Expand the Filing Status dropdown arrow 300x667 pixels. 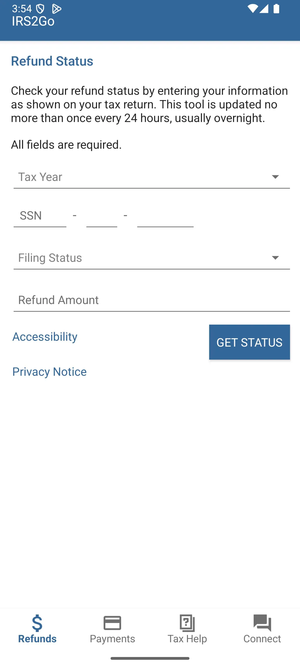[275, 258]
